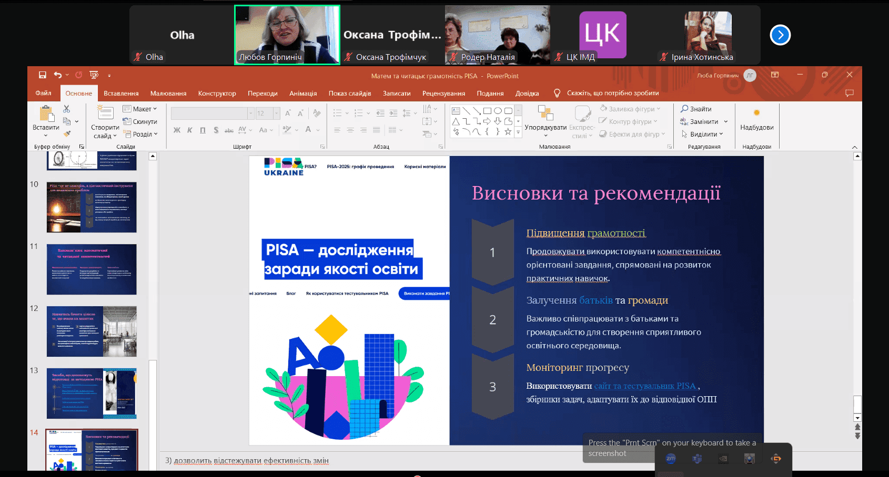Open the Файл menu
This screenshot has height=477, width=889.
[44, 93]
